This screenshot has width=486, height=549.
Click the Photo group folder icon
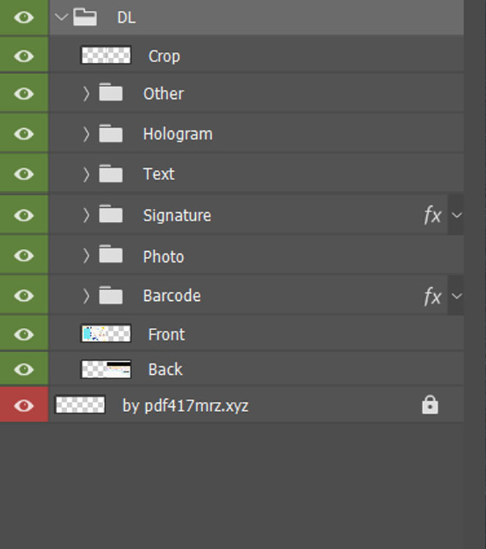tap(111, 255)
